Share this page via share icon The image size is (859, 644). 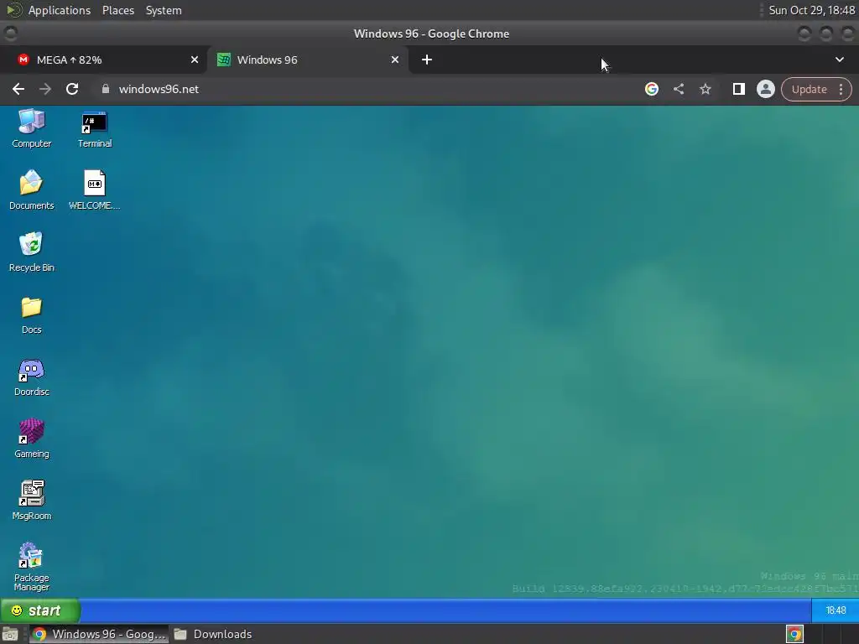[678, 89]
